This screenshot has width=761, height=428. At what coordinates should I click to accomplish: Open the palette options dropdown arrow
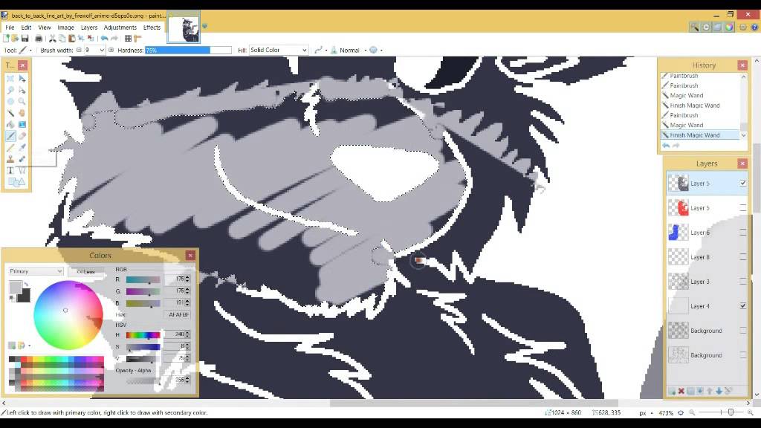pos(30,346)
